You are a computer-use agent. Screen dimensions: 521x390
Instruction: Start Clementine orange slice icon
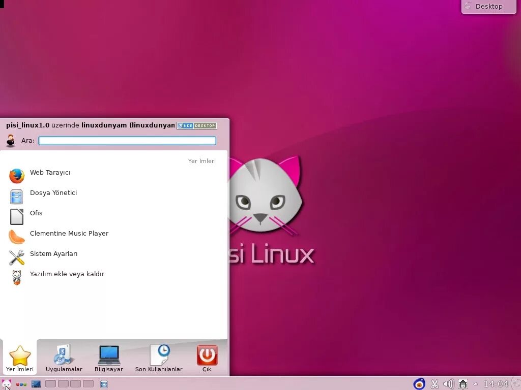(17, 237)
